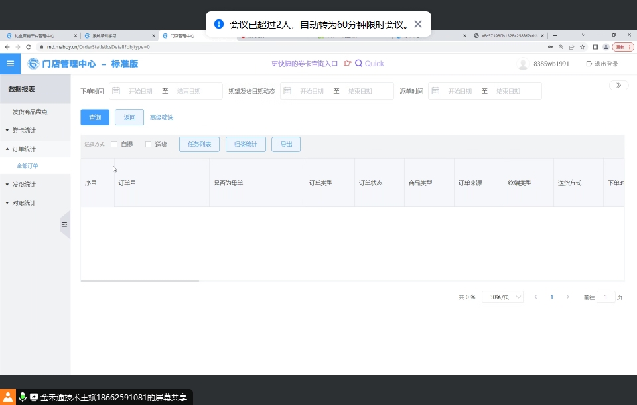637x405 pixels.
Task: Expand the 券卡统计 sidebar section
Action: (24, 130)
